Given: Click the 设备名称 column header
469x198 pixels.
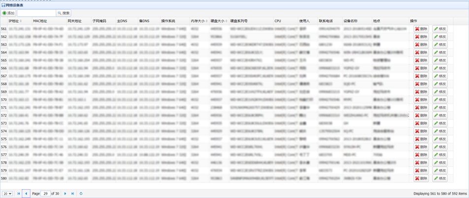Looking at the screenshot, I should pyautogui.click(x=357, y=21).
